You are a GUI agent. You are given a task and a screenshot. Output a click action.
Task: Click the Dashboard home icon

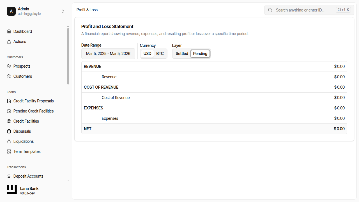coord(9,31)
